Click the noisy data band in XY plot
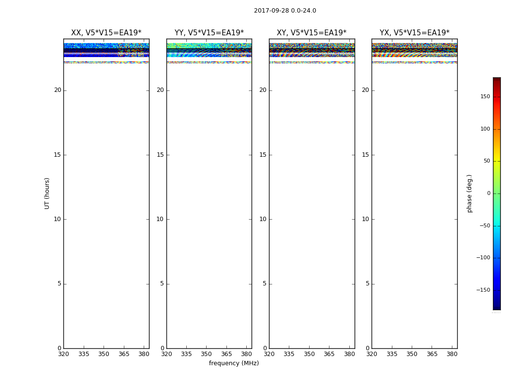Image resolution: width=508 pixels, height=387 pixels. [312, 50]
